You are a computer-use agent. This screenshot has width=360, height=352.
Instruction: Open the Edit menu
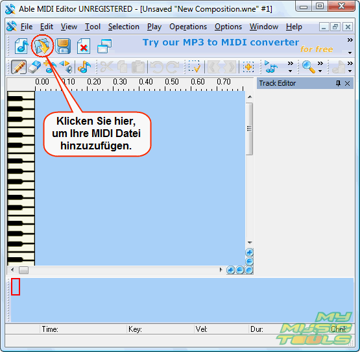pyautogui.click(x=47, y=27)
